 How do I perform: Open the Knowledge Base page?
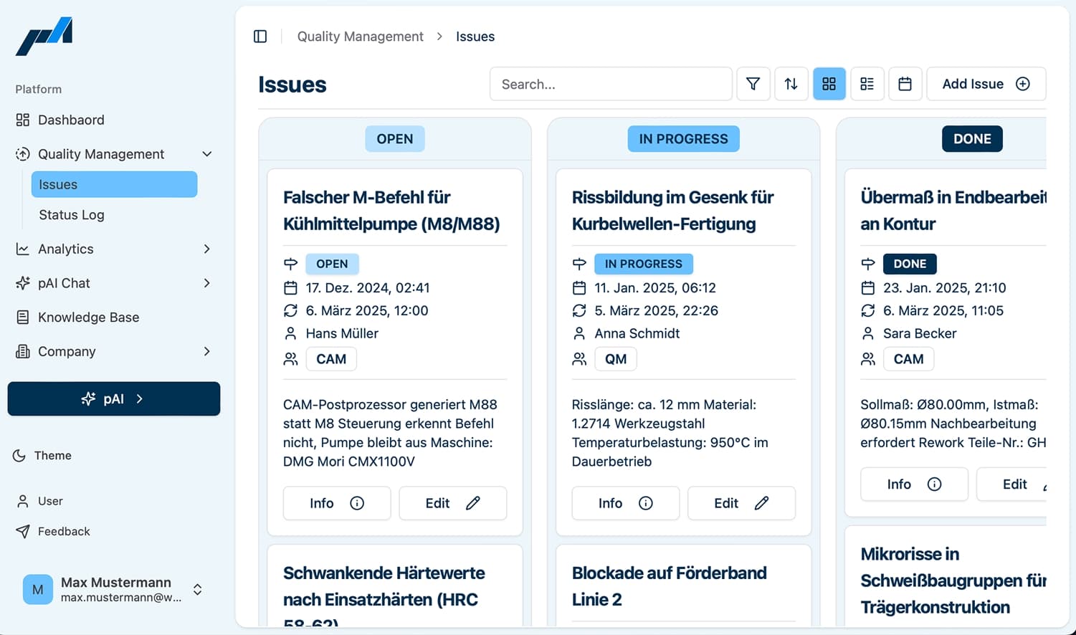point(88,317)
